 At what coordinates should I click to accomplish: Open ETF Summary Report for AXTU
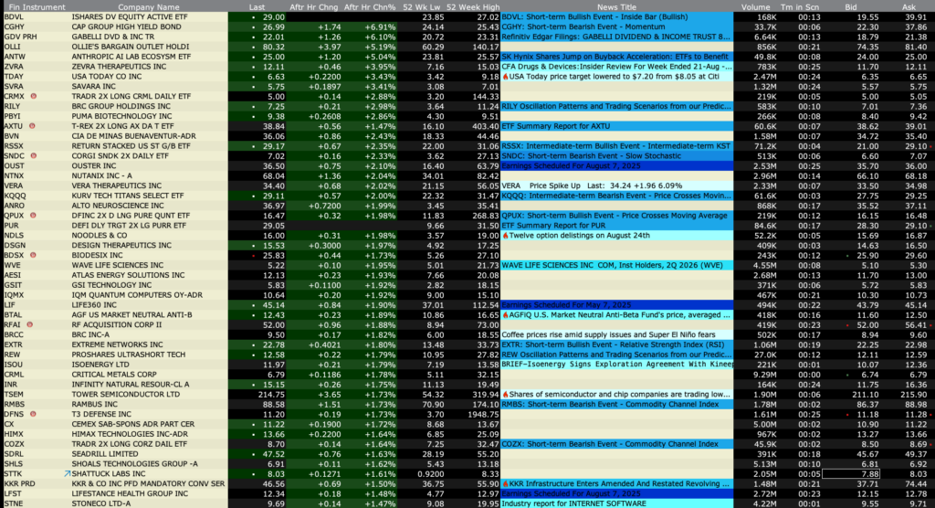(616, 126)
